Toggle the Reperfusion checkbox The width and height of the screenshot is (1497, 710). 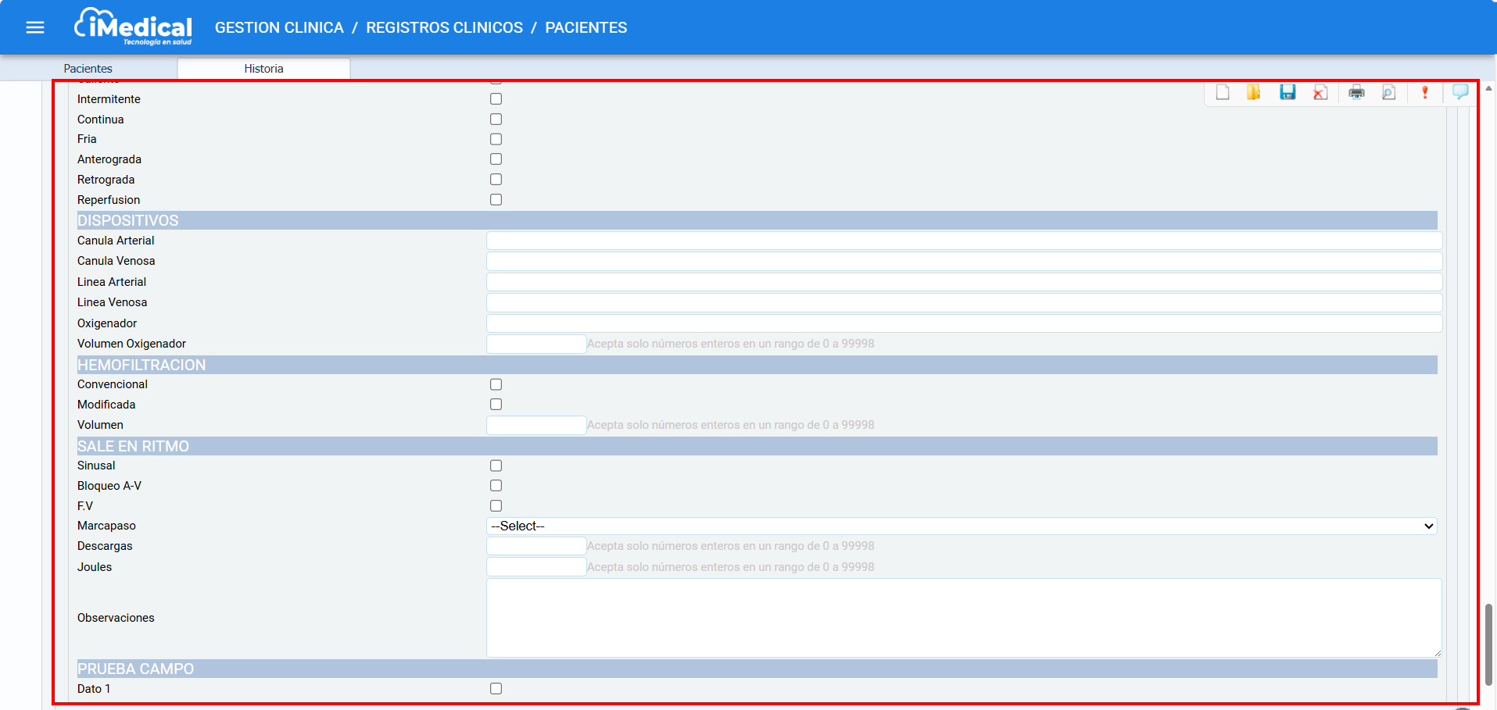pos(496,200)
